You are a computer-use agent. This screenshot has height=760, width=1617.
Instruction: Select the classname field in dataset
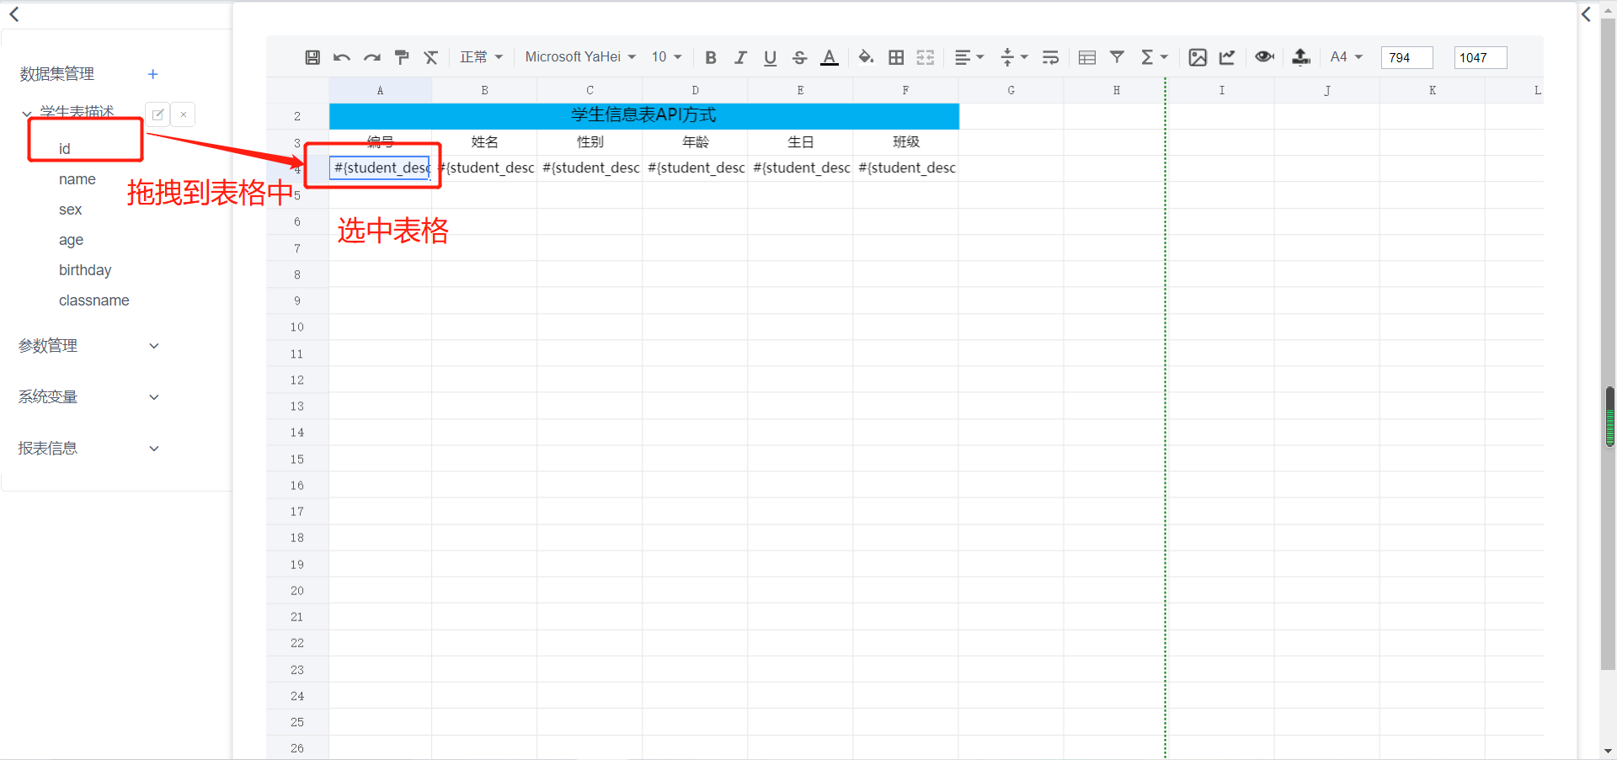[94, 300]
